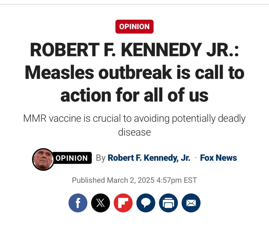This screenshot has width=269, height=226.
Task: Share the article on X
Action: tap(101, 203)
